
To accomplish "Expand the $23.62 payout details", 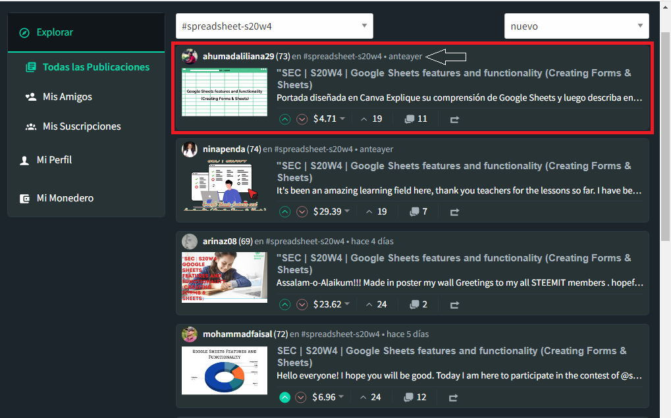I will pos(332,305).
